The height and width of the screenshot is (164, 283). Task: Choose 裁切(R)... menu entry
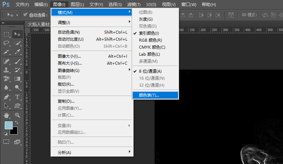pyautogui.click(x=92, y=84)
